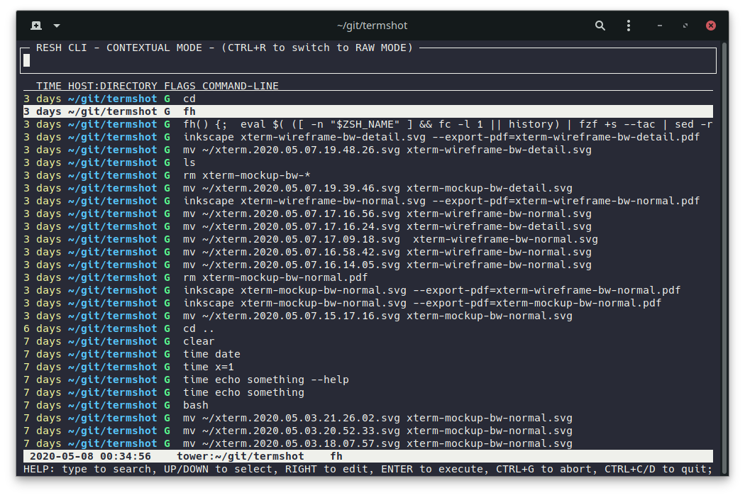Screen dimensions: 745x498
Task: Click the 'rm xterm-mockup-bw-*' command line
Action: (241, 175)
